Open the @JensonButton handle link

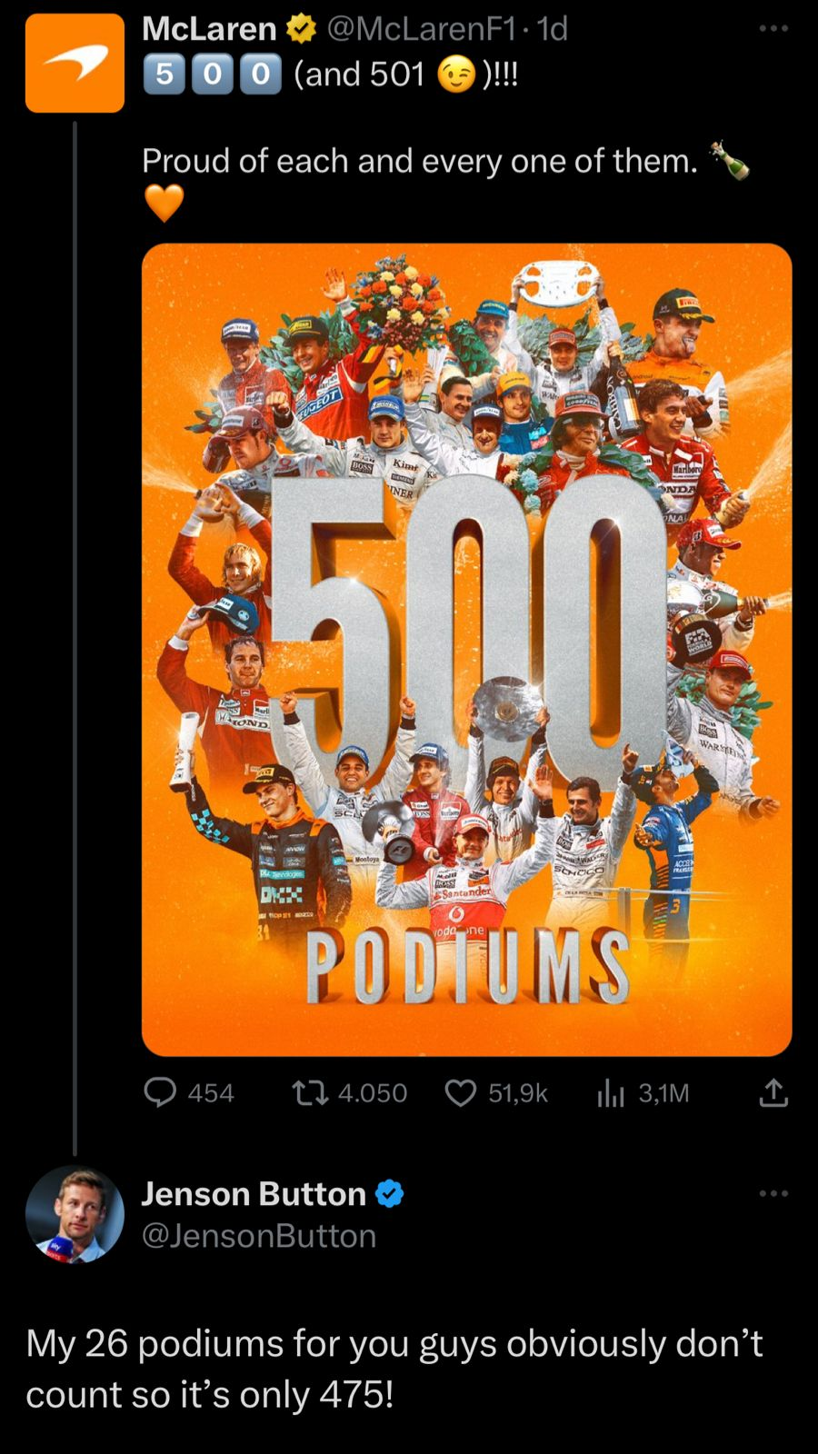[259, 1235]
